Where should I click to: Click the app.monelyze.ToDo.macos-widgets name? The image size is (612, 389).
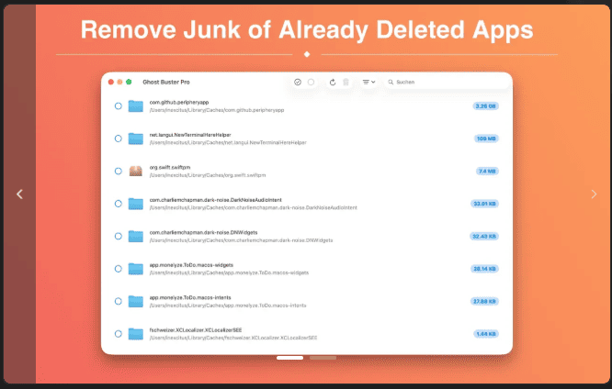tap(191, 264)
